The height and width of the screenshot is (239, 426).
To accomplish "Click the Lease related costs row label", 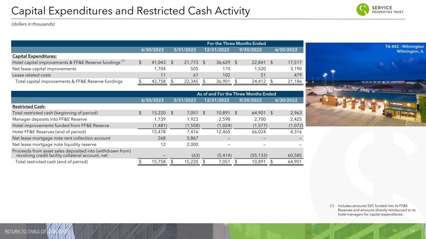I will (x=32, y=75).
